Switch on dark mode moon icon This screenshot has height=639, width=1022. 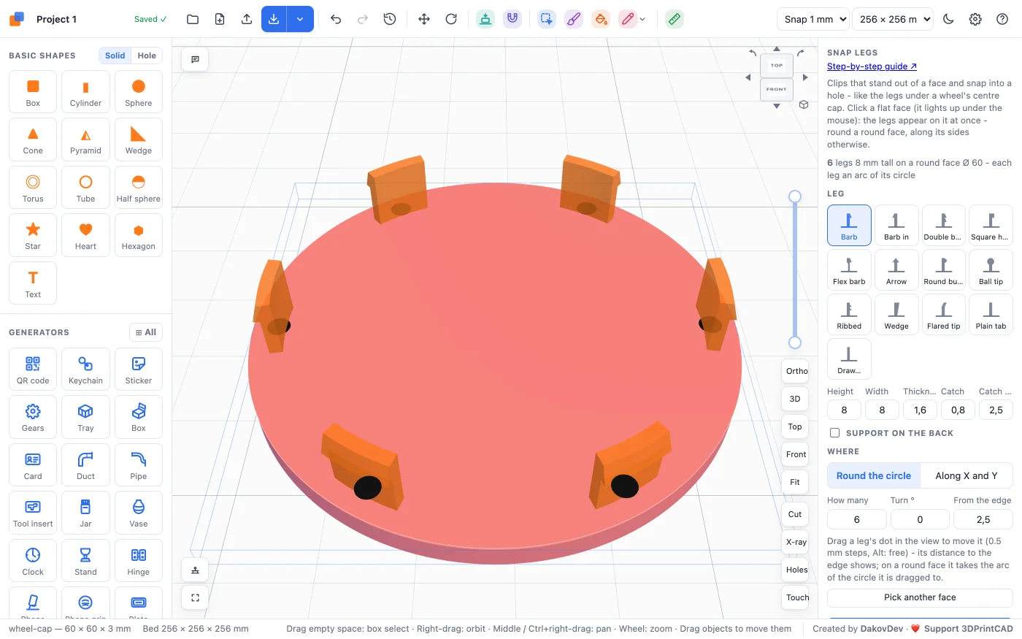point(948,19)
